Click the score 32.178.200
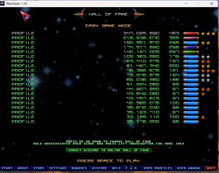 143,122
